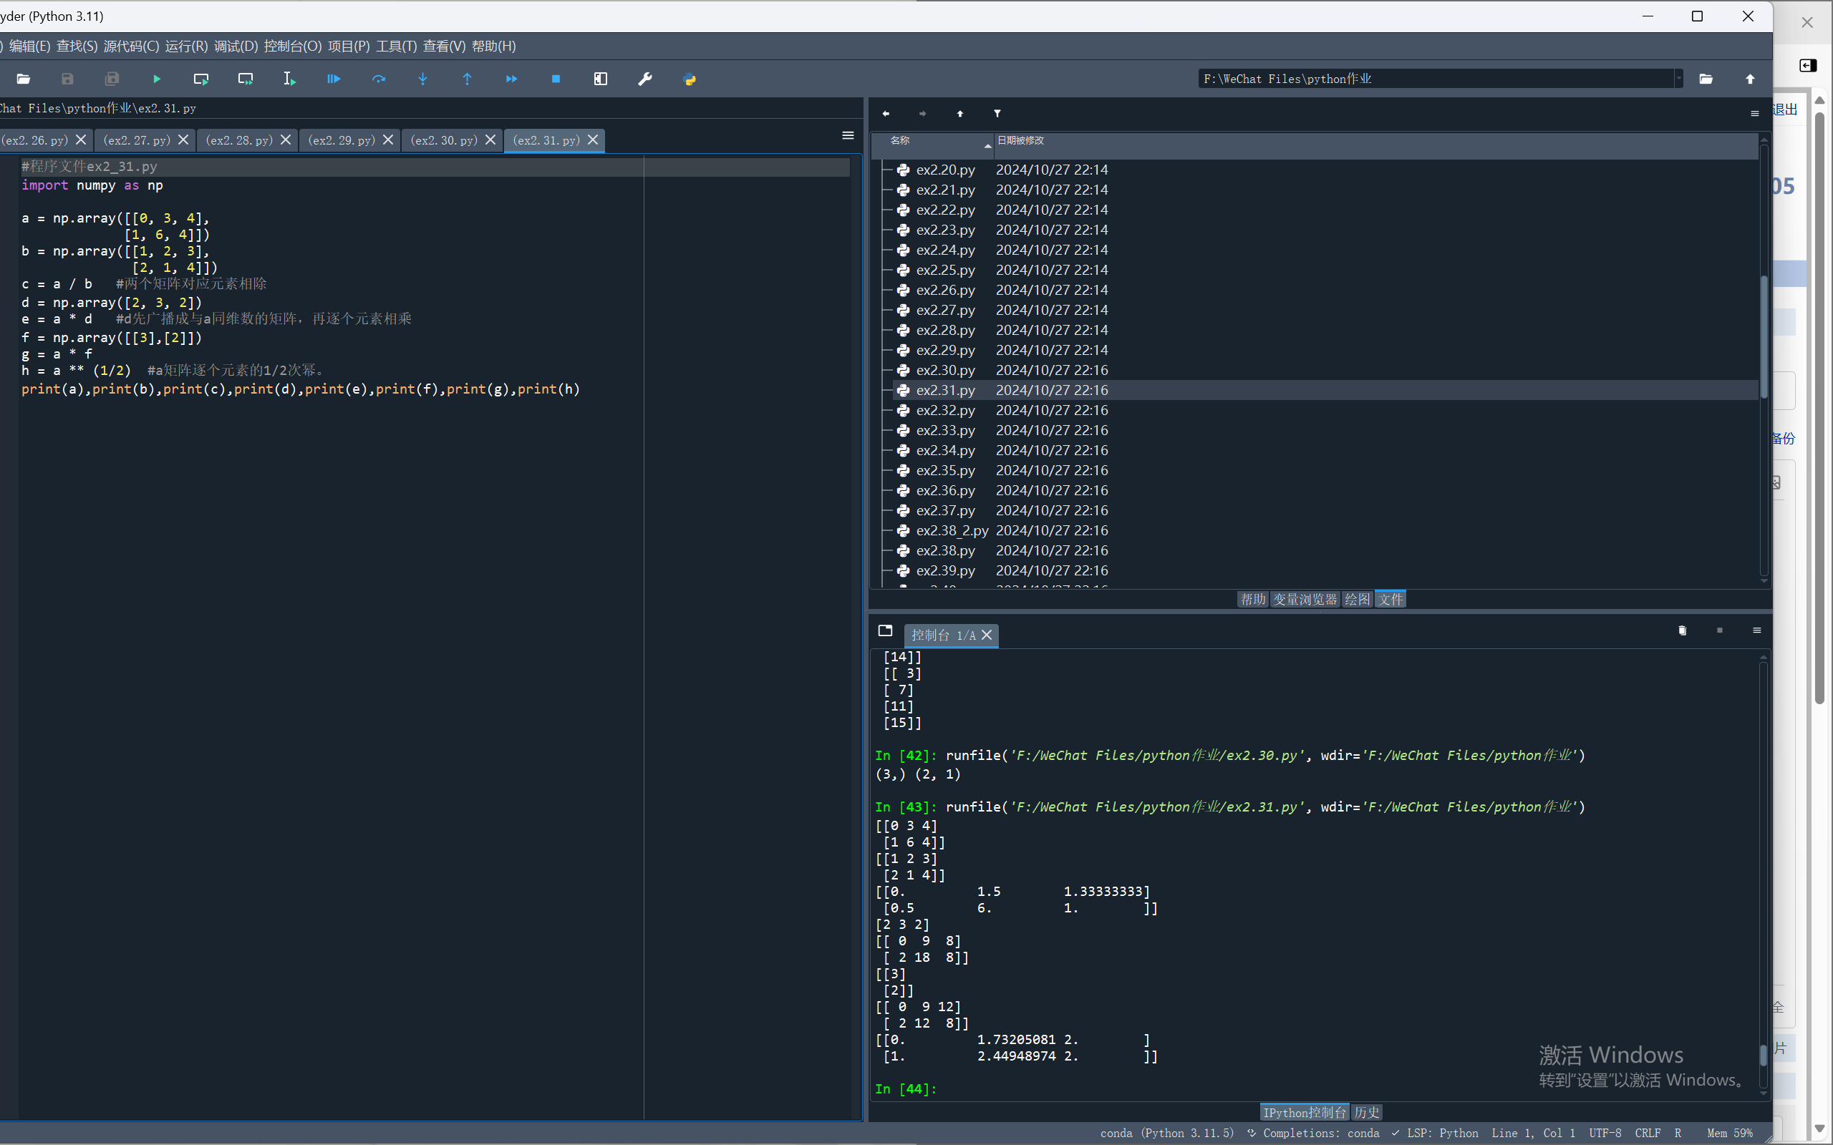
Task: Close the ex2.27.py editor tab
Action: (x=183, y=140)
